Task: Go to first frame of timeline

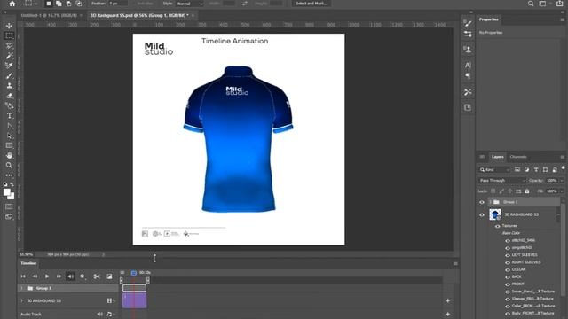Action: 23,276
